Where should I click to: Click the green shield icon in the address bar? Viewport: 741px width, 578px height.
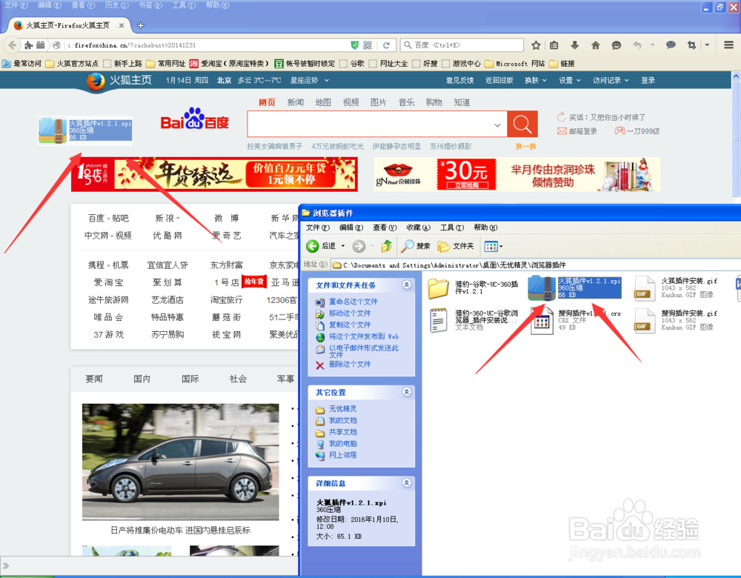(x=355, y=44)
